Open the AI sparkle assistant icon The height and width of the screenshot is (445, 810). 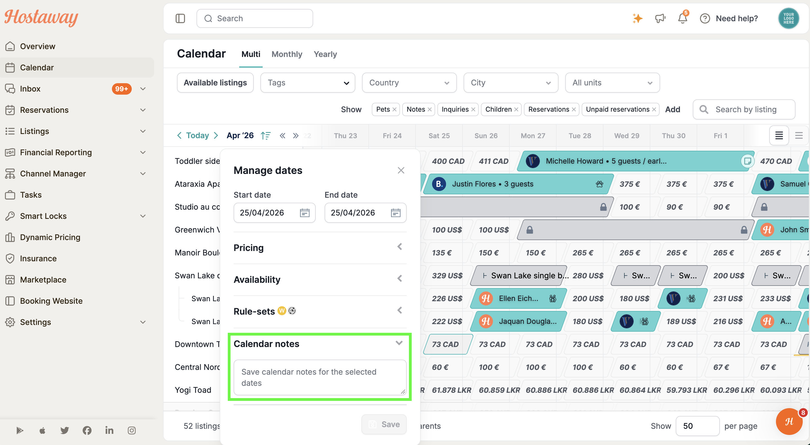click(638, 18)
